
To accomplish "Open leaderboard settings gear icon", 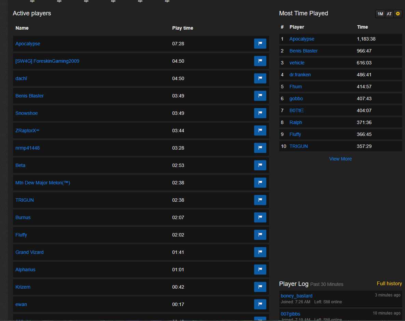I will [x=398, y=14].
